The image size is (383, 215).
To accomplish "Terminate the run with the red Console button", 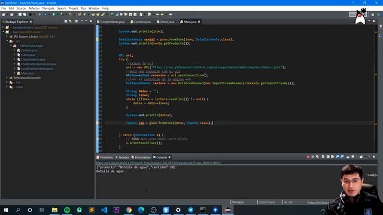I will coord(308,156).
